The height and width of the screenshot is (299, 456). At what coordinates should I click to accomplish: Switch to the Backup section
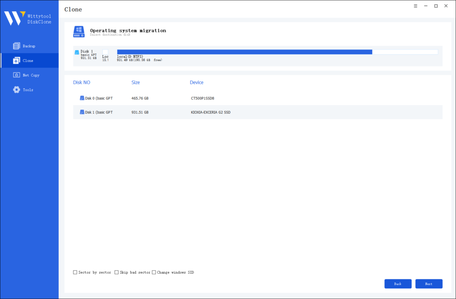29,45
